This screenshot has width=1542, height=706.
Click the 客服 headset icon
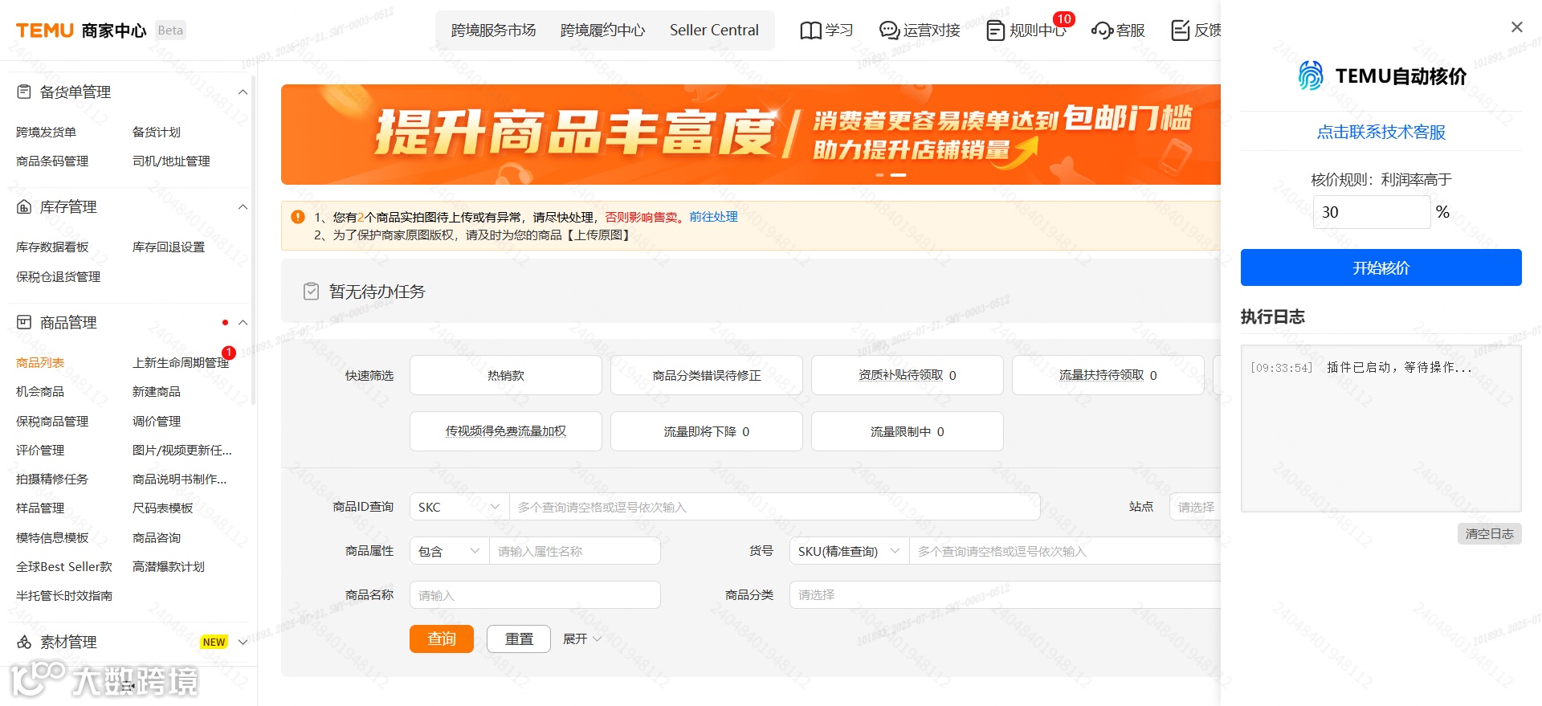point(1102,31)
